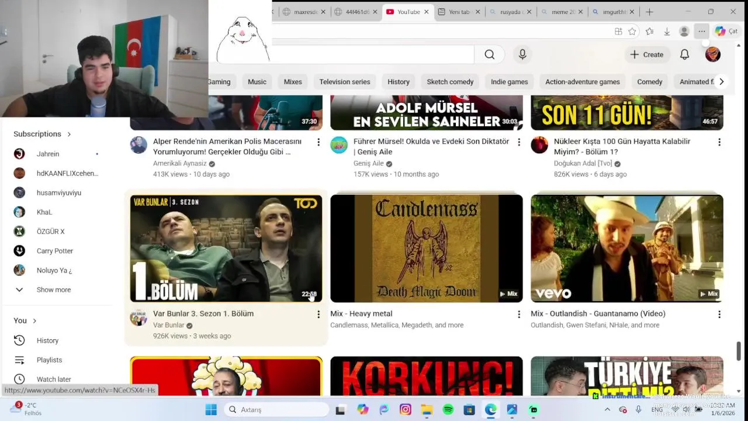Open browser profile icon
The height and width of the screenshot is (421, 748).
point(684,32)
